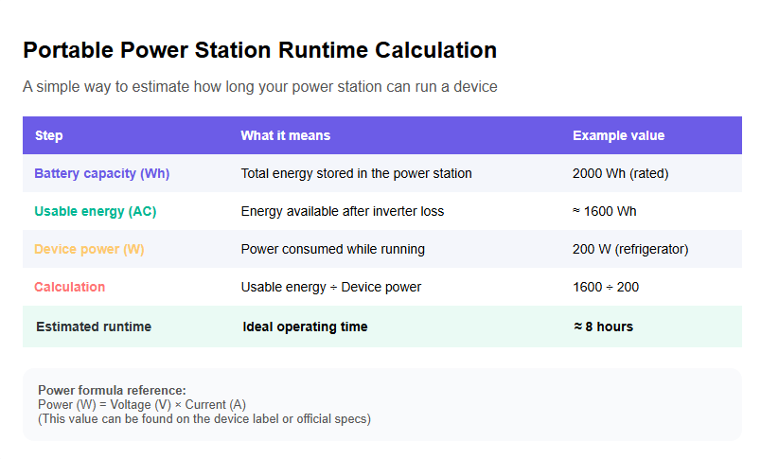Click "Energy available after inverter loss" text

pos(342,211)
